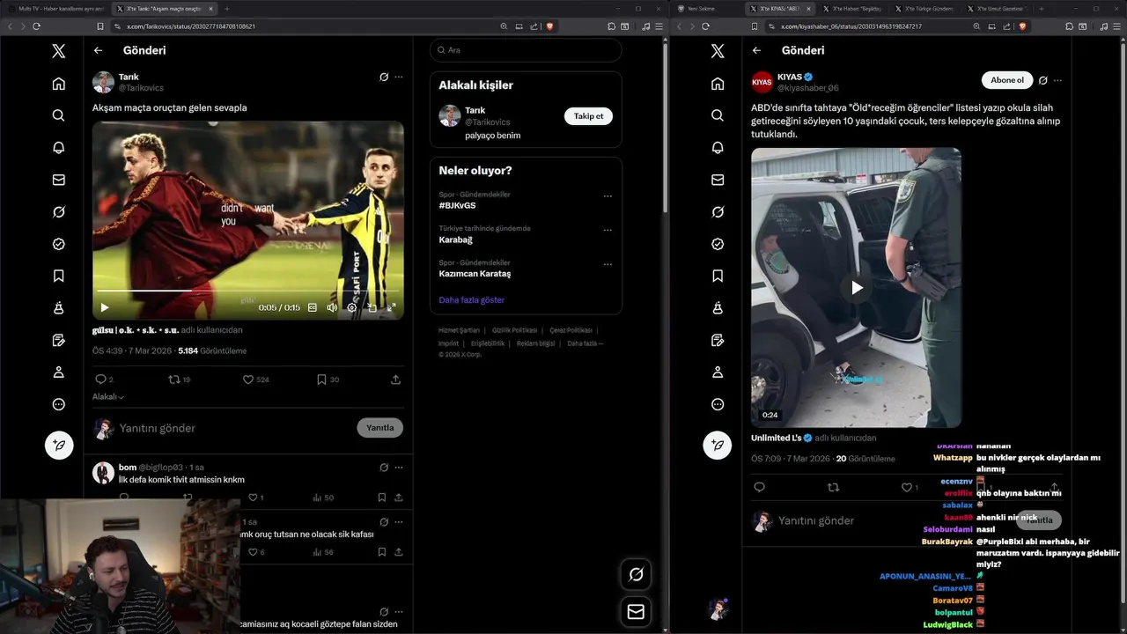Toggle picture-in-picture on Tarık's video
The height and width of the screenshot is (634, 1127).
click(372, 307)
